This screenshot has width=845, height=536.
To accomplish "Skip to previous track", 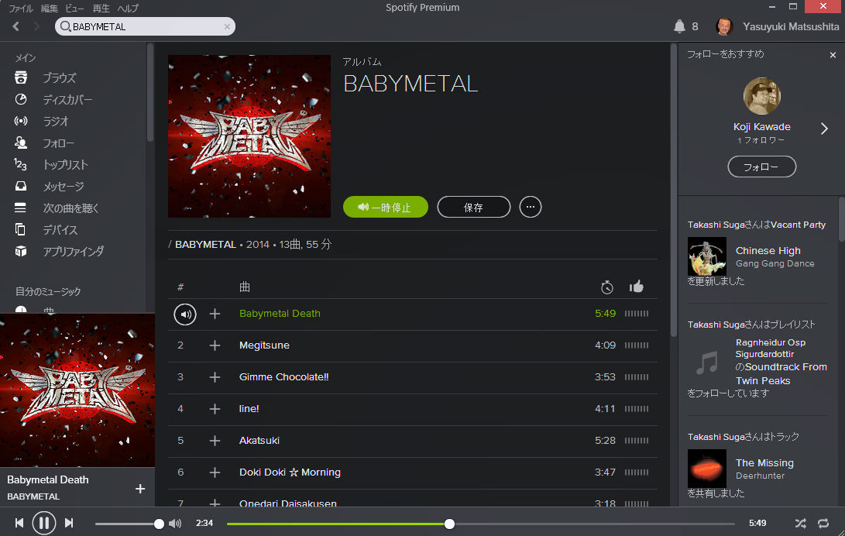I will 19,523.
